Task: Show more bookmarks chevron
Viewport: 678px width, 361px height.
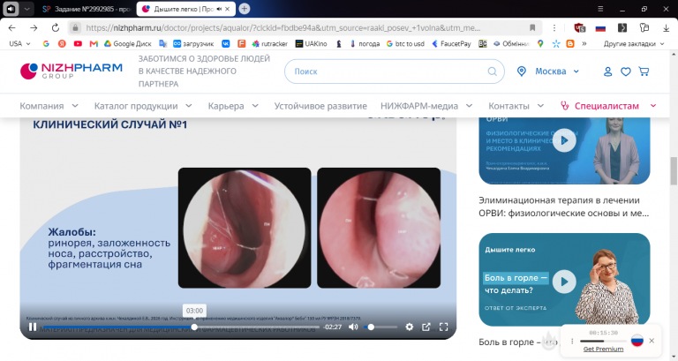Action: click(x=584, y=43)
